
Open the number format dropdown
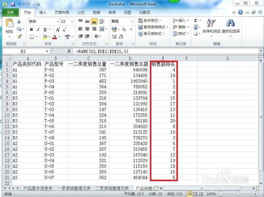pyautogui.click(x=132, y=22)
